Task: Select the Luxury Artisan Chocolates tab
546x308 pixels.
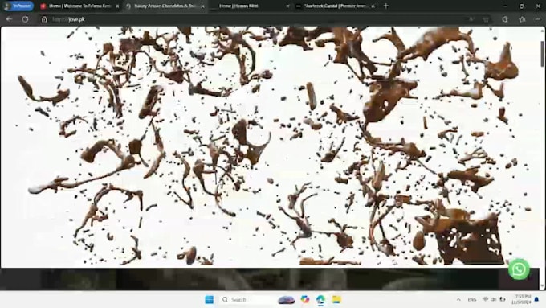Action: tap(165, 6)
